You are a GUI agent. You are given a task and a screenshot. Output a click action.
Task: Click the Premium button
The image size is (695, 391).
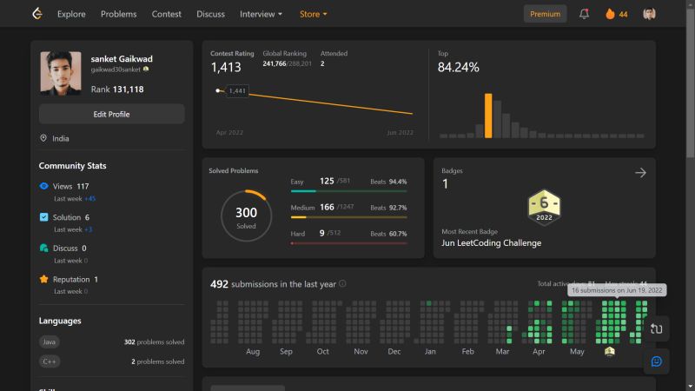click(546, 14)
